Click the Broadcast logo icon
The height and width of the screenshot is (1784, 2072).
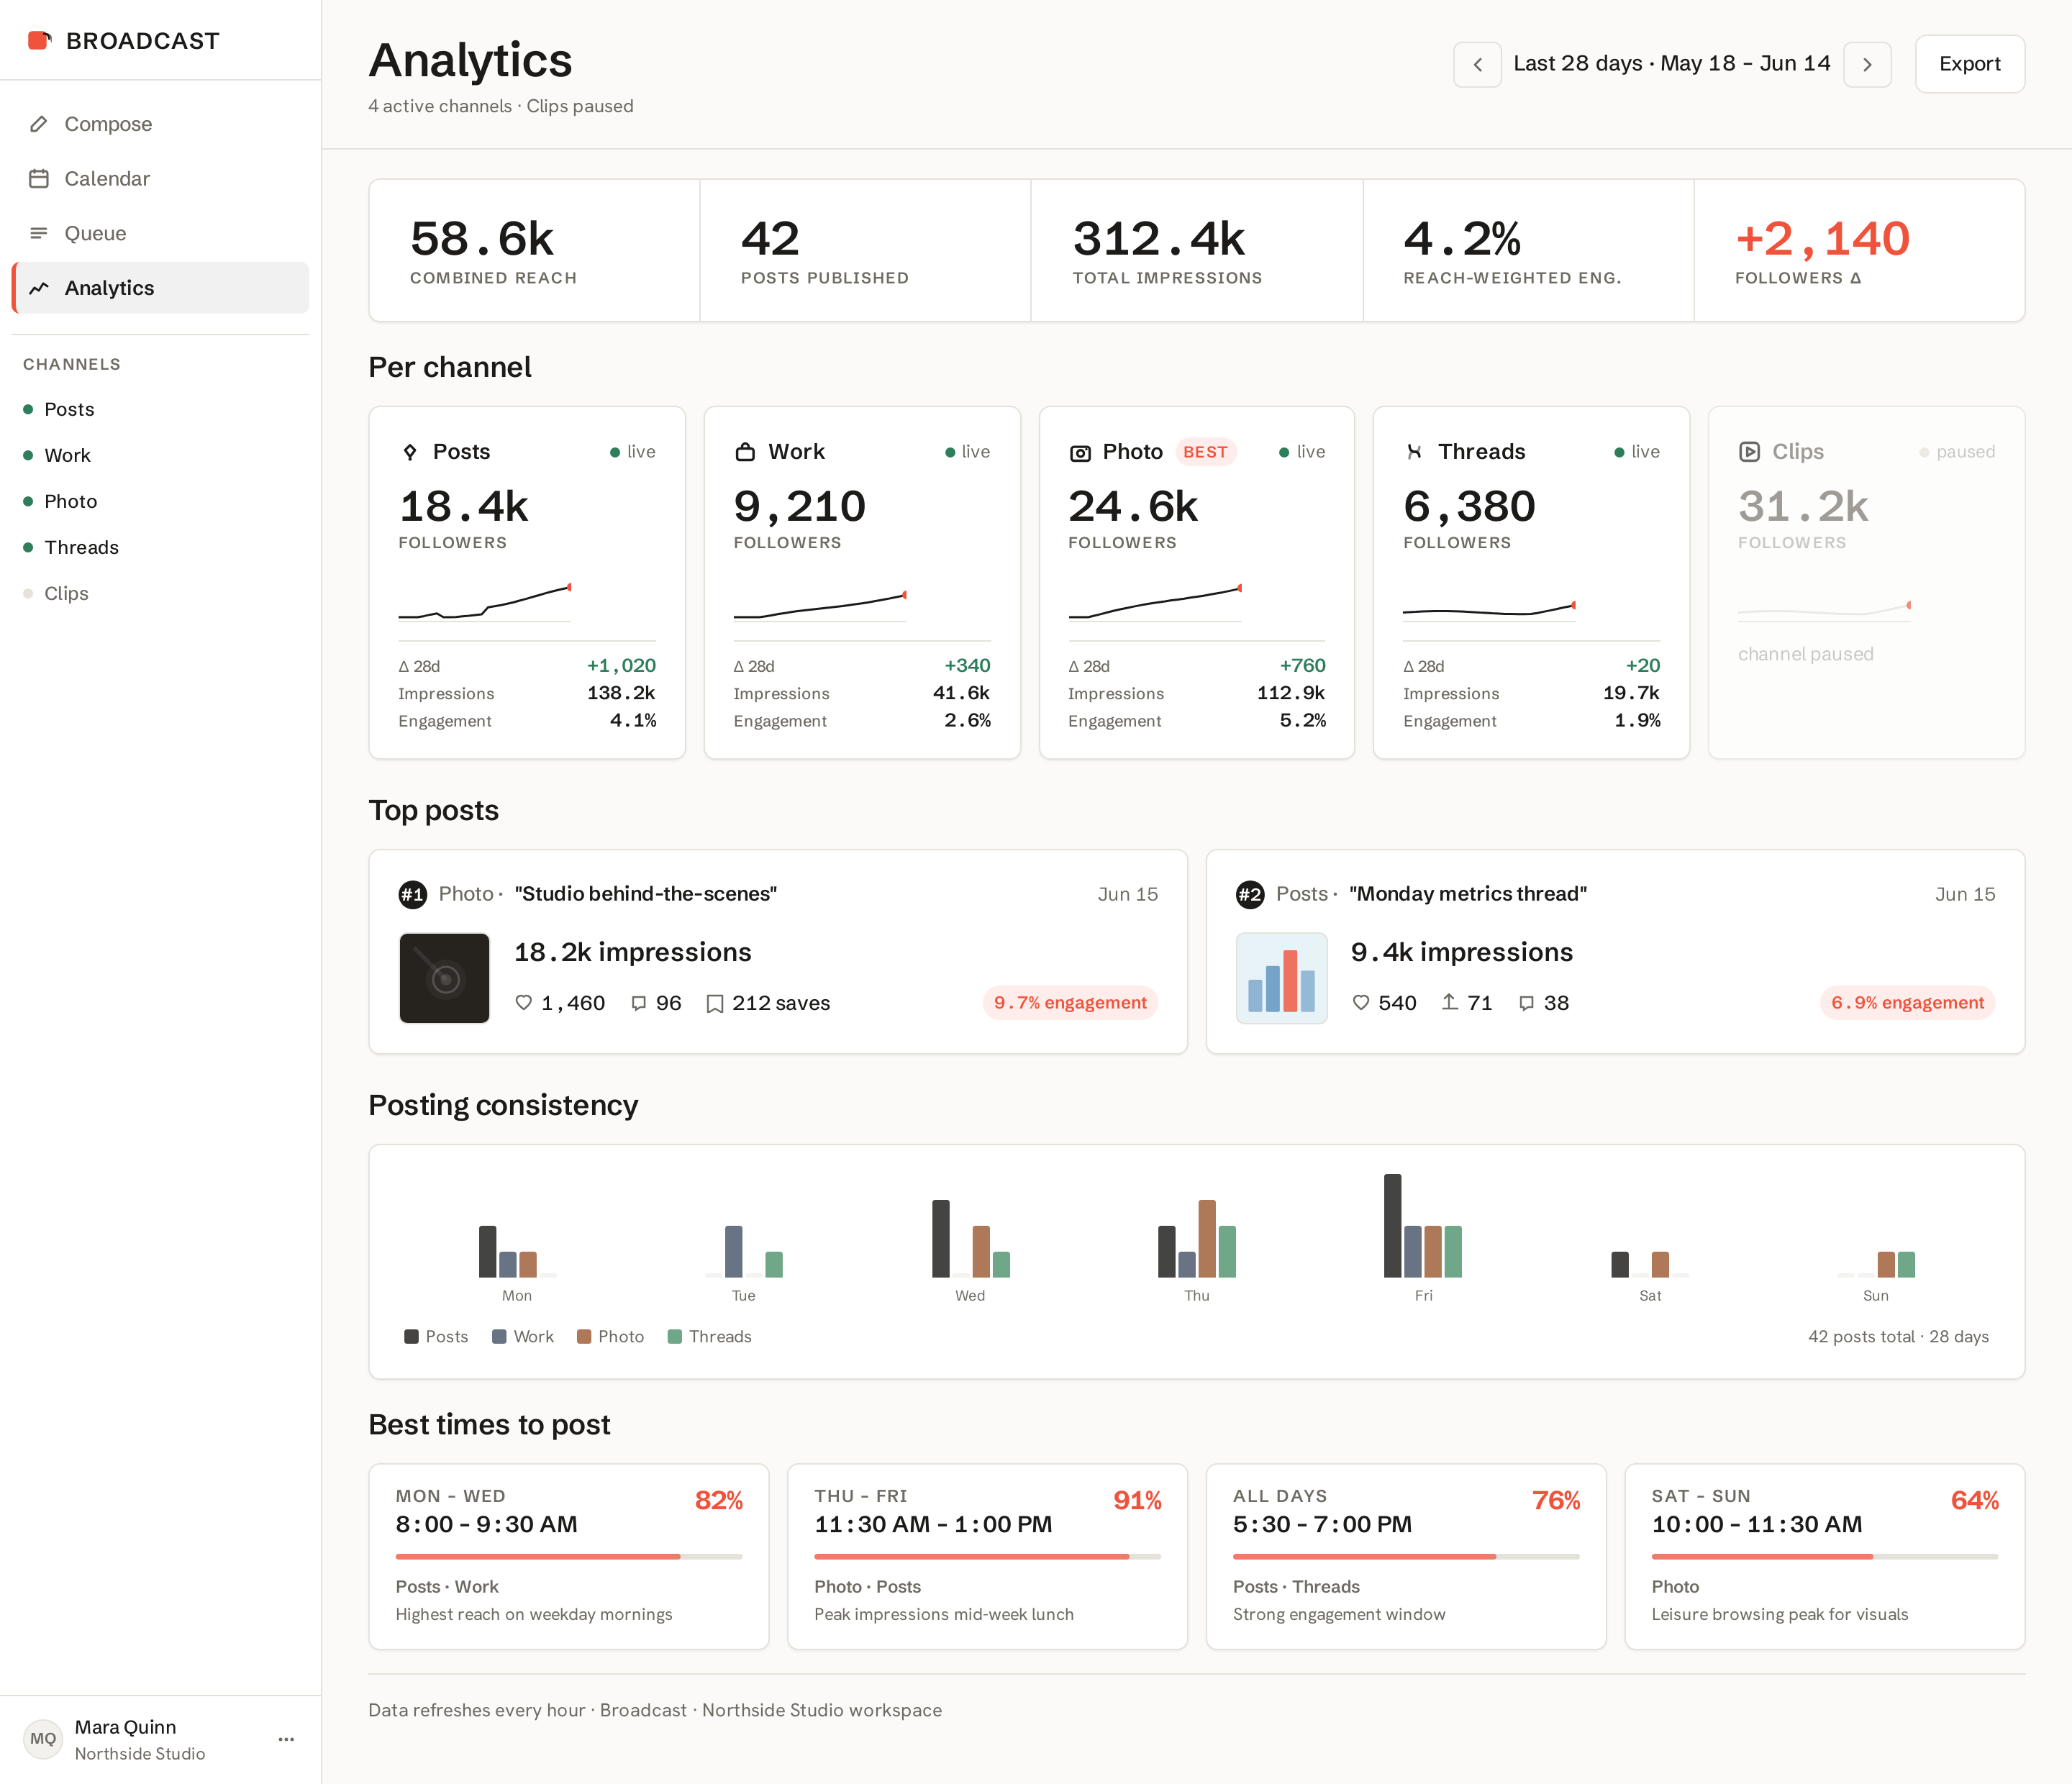click(40, 40)
